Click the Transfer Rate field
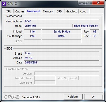Image resolution: width=106 pixels, height=102 pixels. pos(45,78)
